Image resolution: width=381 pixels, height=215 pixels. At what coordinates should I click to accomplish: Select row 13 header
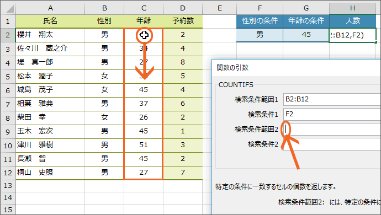coord(8,186)
